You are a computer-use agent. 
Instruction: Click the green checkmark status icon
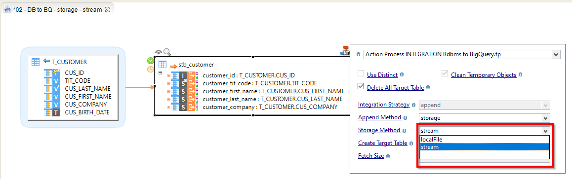[x=150, y=61]
